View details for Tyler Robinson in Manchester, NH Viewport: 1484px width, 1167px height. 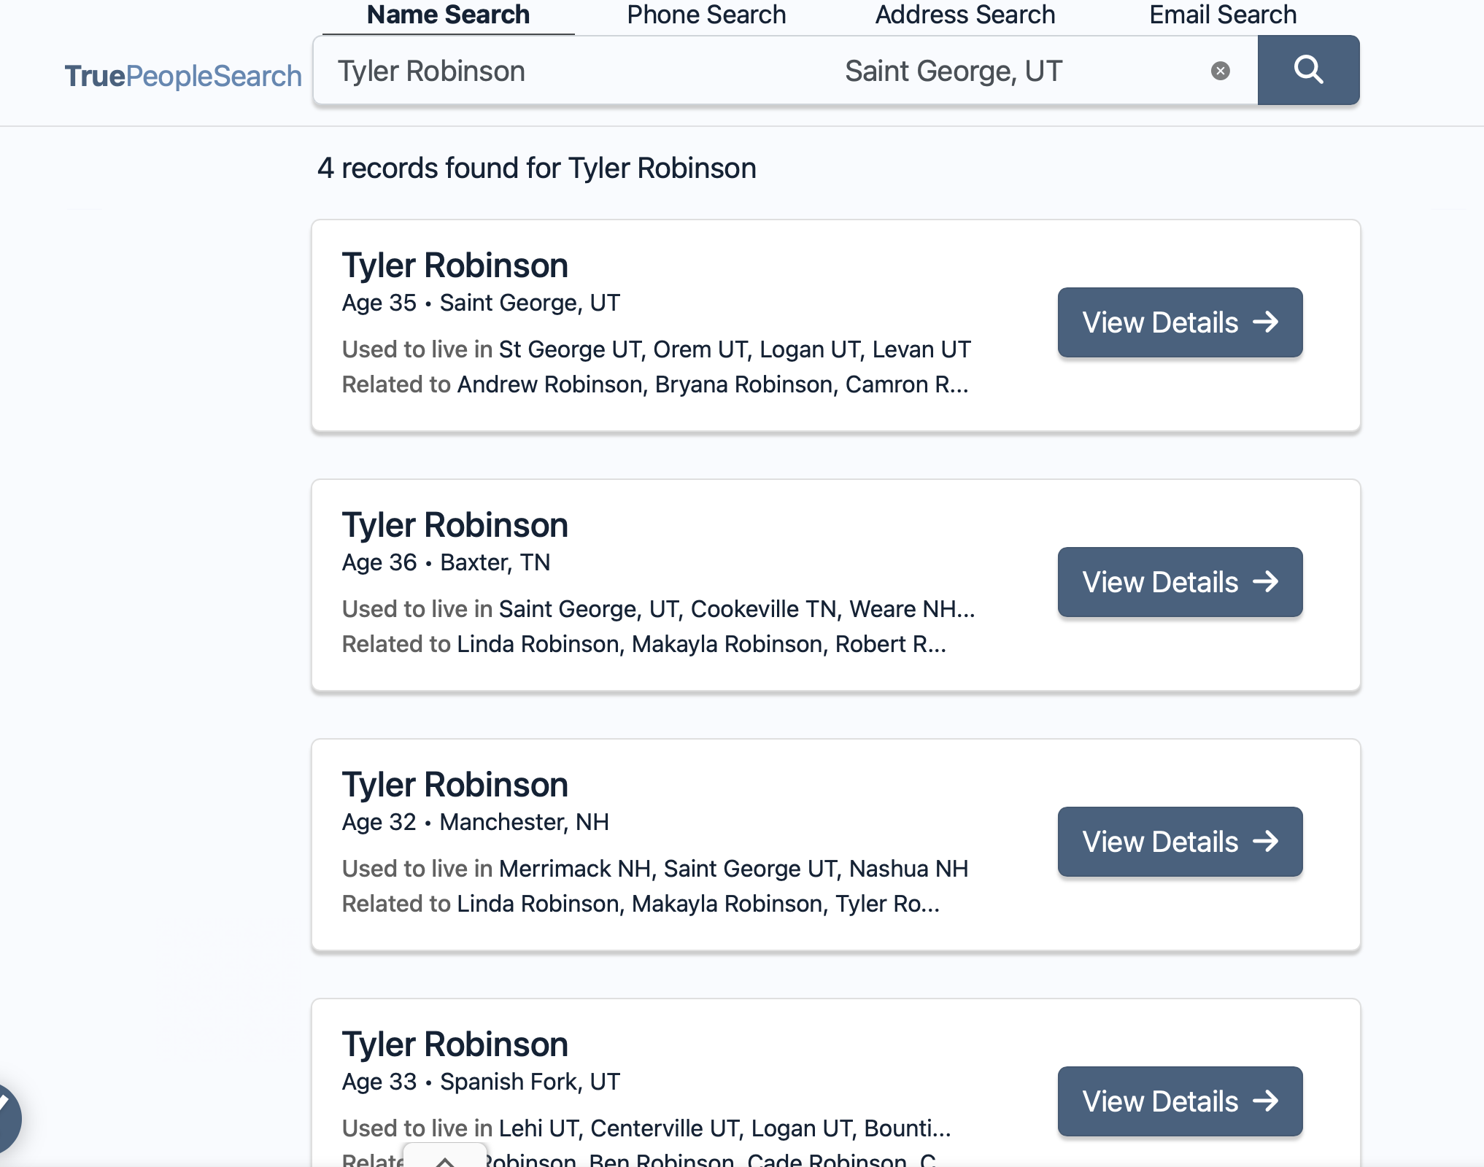pyautogui.click(x=1180, y=842)
